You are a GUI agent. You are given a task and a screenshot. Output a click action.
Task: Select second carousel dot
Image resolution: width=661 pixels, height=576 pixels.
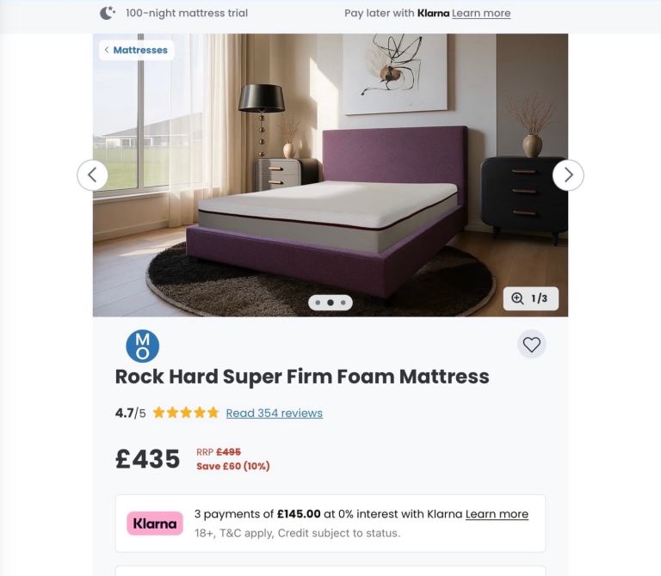[330, 303]
